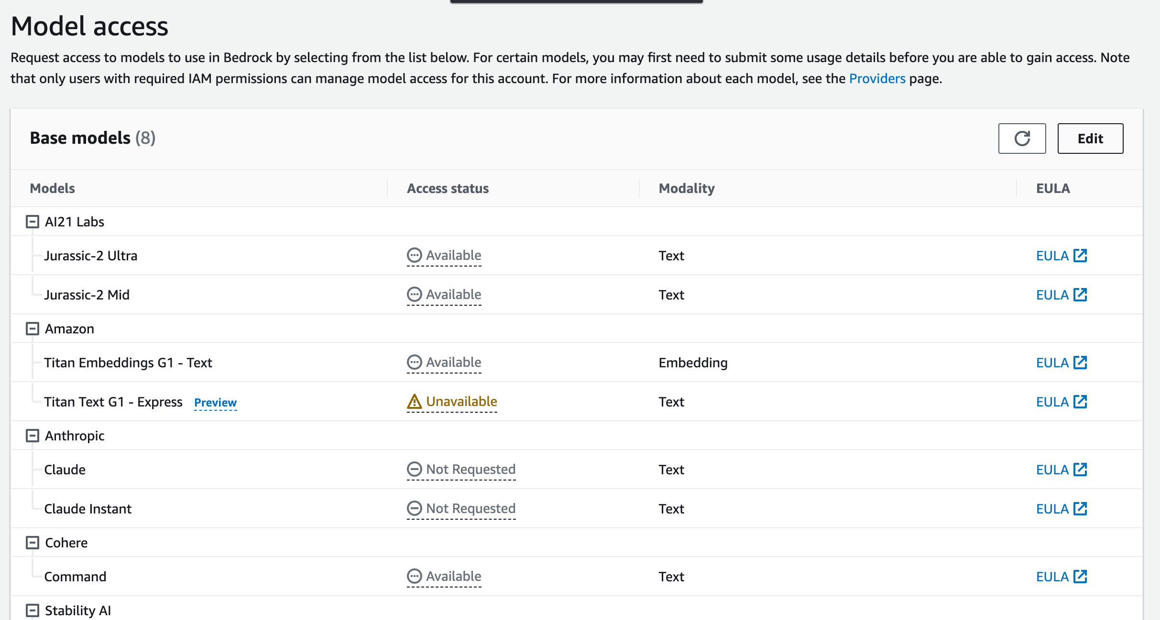Collapse the Anthropic model group
Screen dimensions: 1160x620
click(32, 436)
